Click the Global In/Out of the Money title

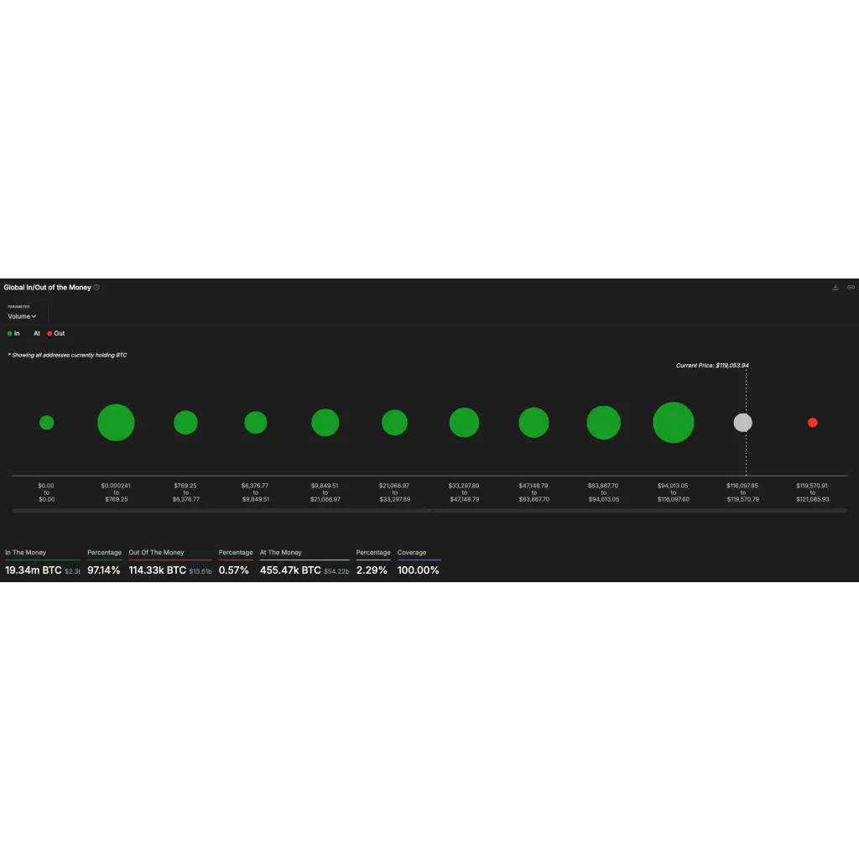47,287
